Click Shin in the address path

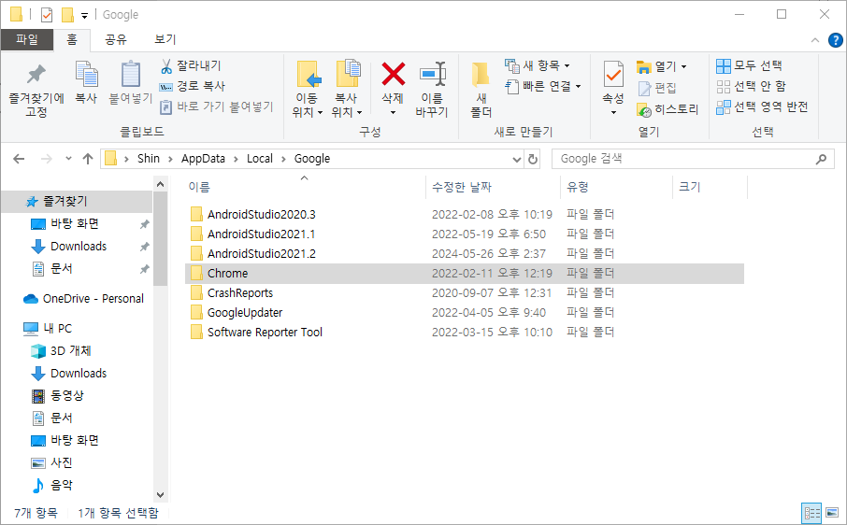click(x=148, y=159)
